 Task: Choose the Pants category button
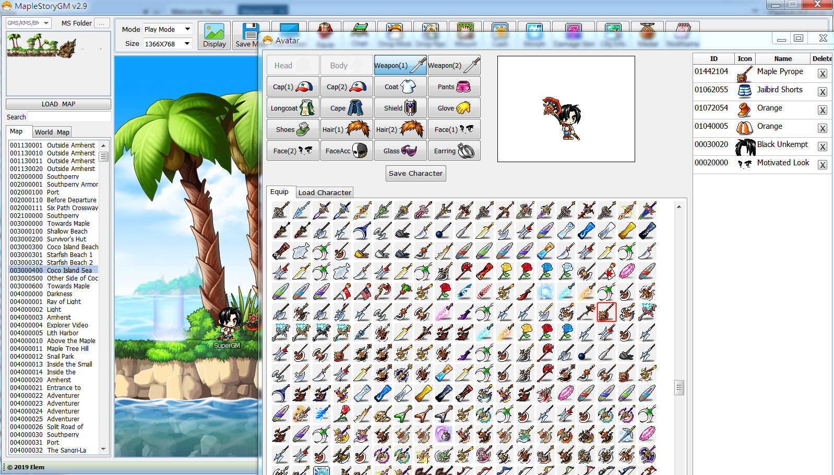click(454, 87)
